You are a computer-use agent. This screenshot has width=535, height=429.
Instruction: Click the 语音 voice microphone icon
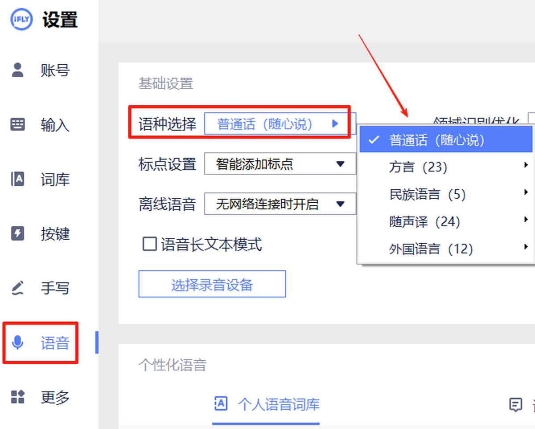pos(17,342)
